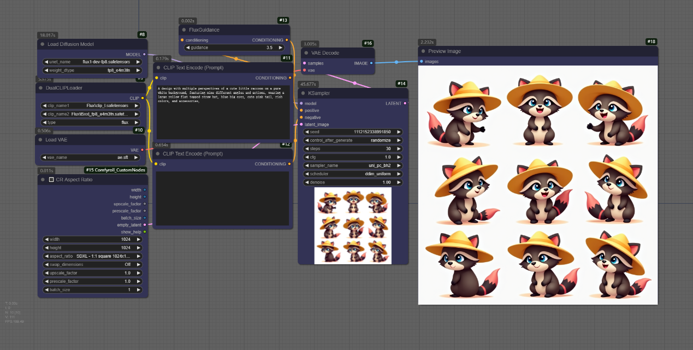Viewport: 693px width, 350px height.
Task: Click the VAE Decode IMAGE output port
Action: pyautogui.click(x=371, y=63)
